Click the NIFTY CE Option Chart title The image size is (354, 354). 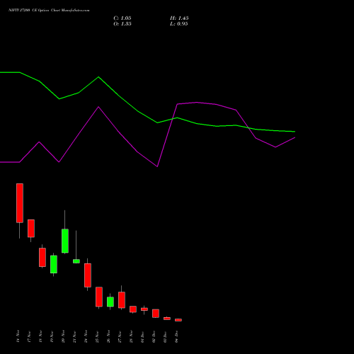tap(49, 10)
